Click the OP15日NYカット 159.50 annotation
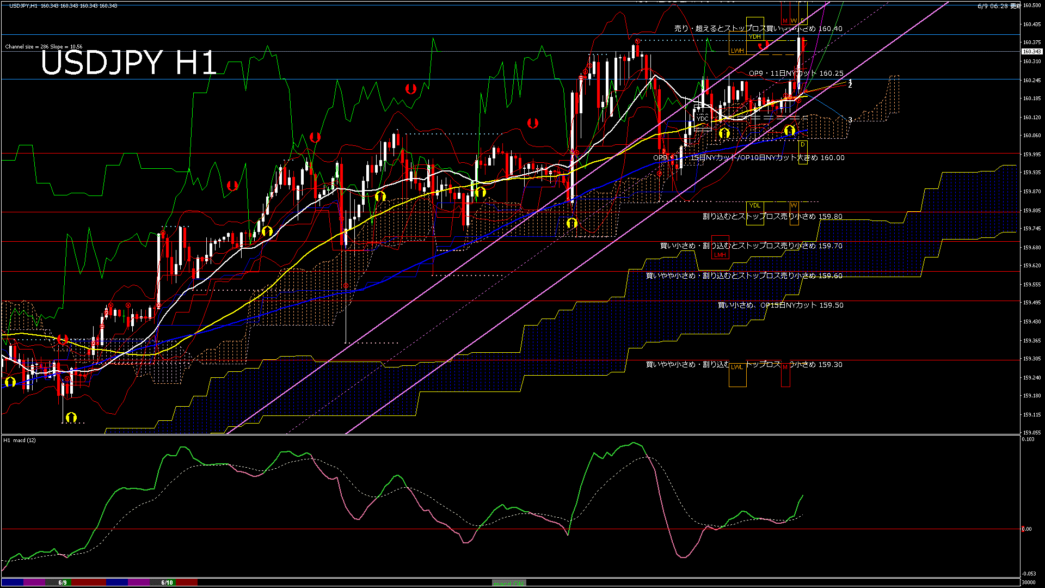Viewport: 1045px width, 588px height. pyautogui.click(x=780, y=305)
